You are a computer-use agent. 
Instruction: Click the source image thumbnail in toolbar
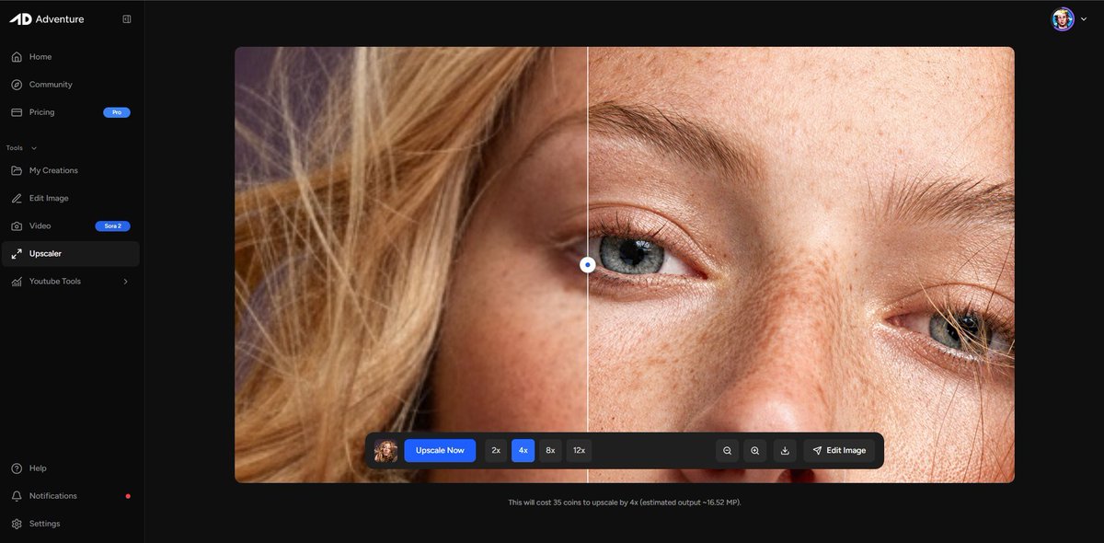[386, 451]
